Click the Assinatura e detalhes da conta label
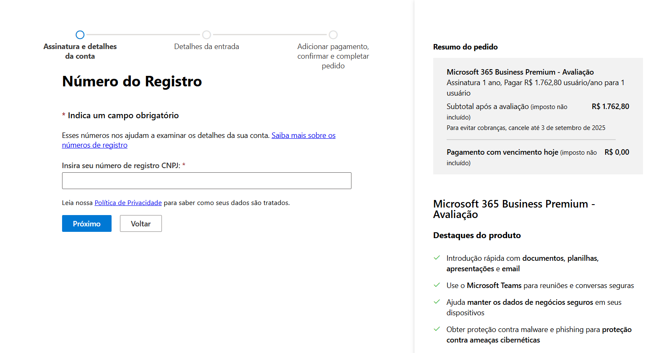 pos(80,51)
